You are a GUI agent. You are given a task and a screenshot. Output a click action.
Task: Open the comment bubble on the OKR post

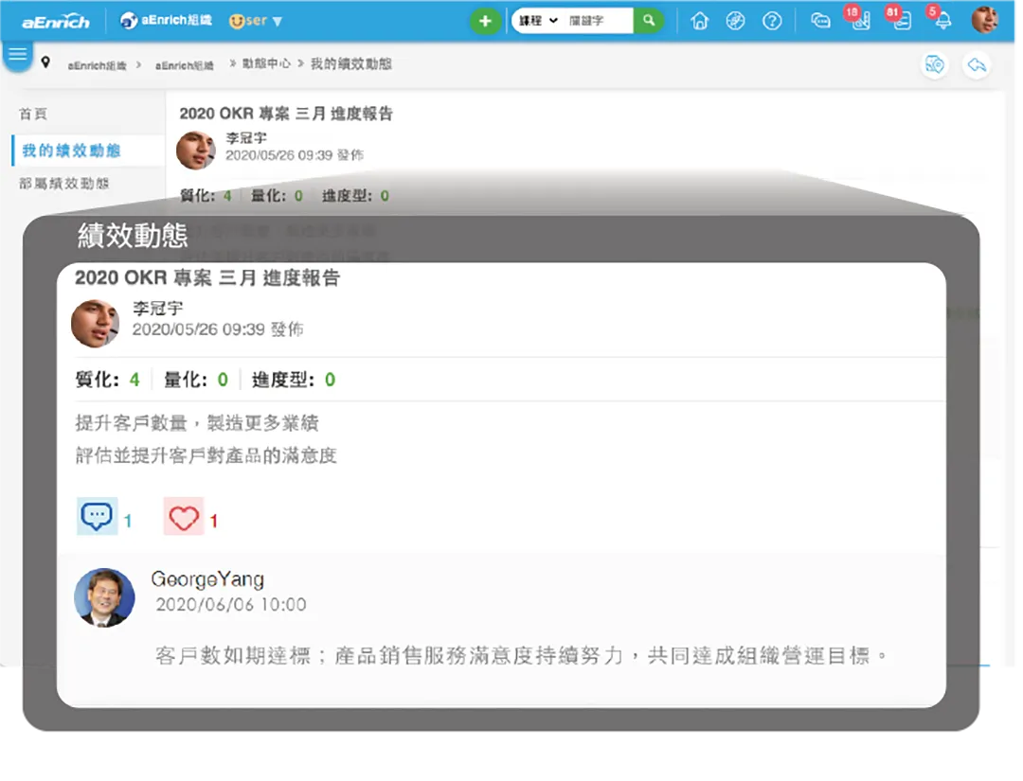pyautogui.click(x=97, y=515)
